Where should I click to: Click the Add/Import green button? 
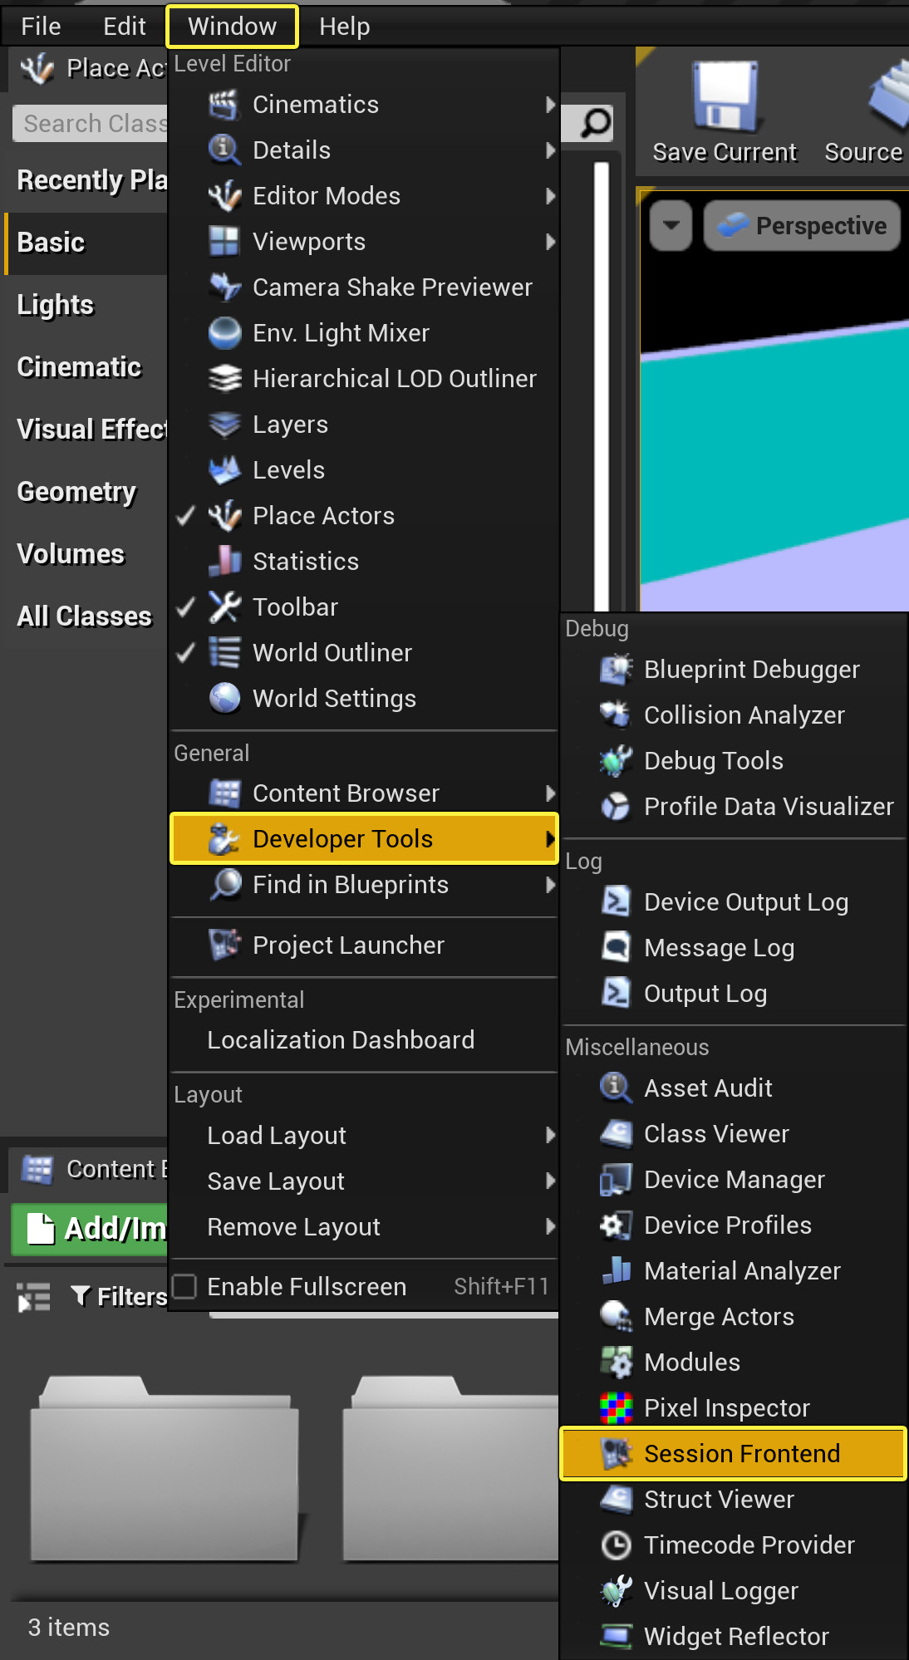(x=90, y=1229)
